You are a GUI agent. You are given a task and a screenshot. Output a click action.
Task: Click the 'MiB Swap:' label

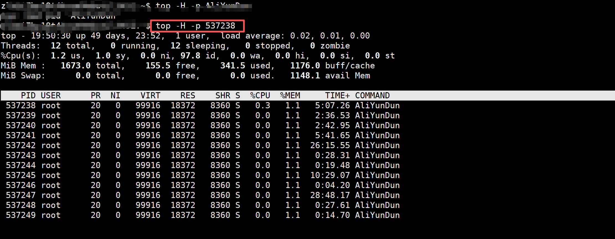[x=23, y=76]
